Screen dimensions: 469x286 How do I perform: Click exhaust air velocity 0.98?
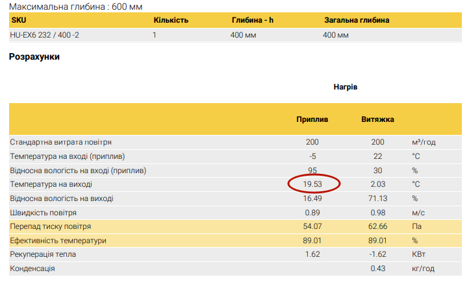(378, 213)
